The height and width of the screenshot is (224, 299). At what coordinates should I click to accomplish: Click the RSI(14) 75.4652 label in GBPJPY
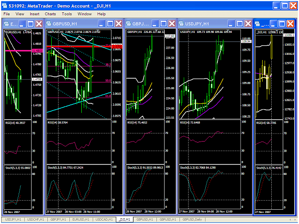click(137, 122)
